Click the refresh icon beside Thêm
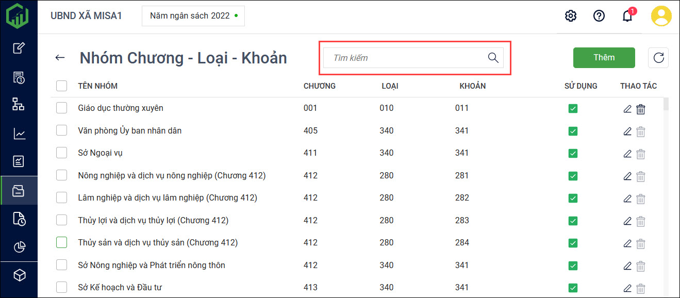Image resolution: width=680 pixels, height=298 pixels. pyautogui.click(x=658, y=58)
